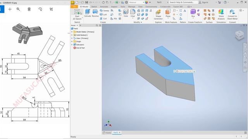Add a browser panel with plus button

(80, 25)
